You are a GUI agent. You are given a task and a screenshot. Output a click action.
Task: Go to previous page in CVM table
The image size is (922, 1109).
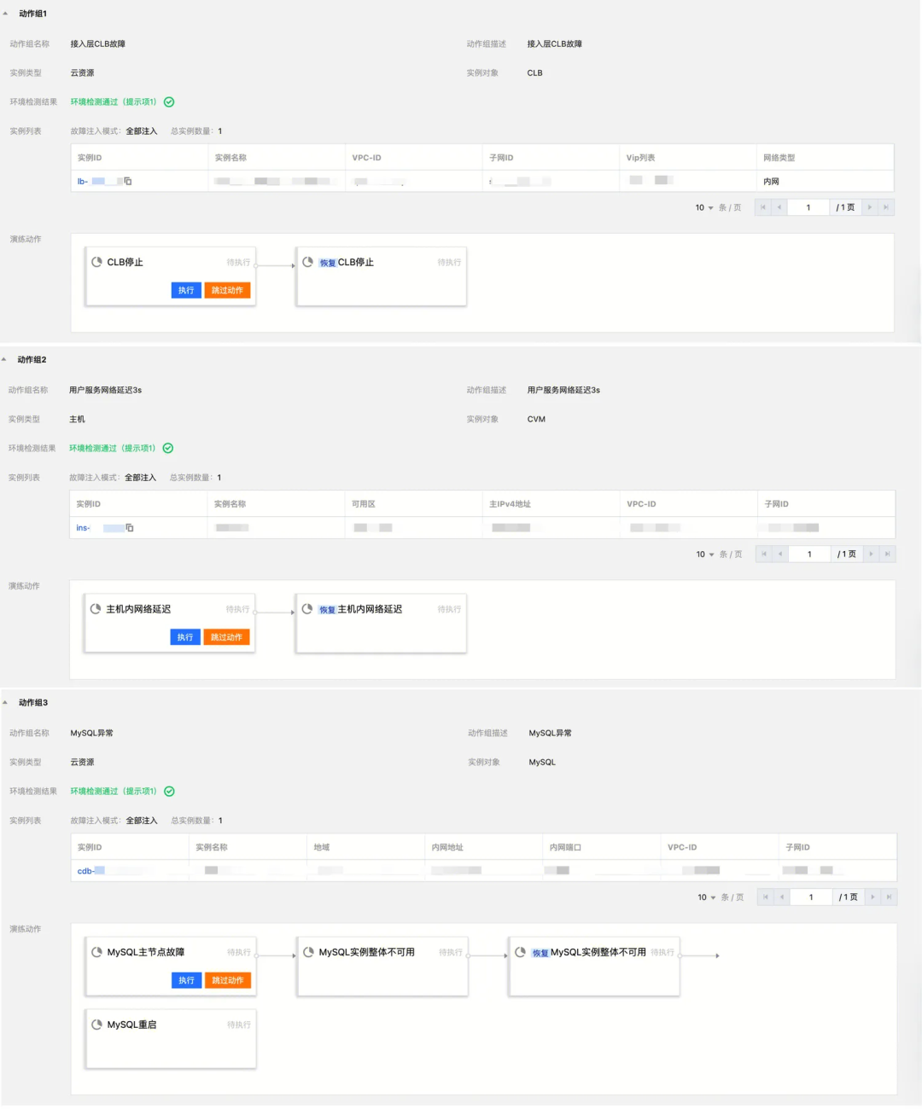[x=780, y=554]
